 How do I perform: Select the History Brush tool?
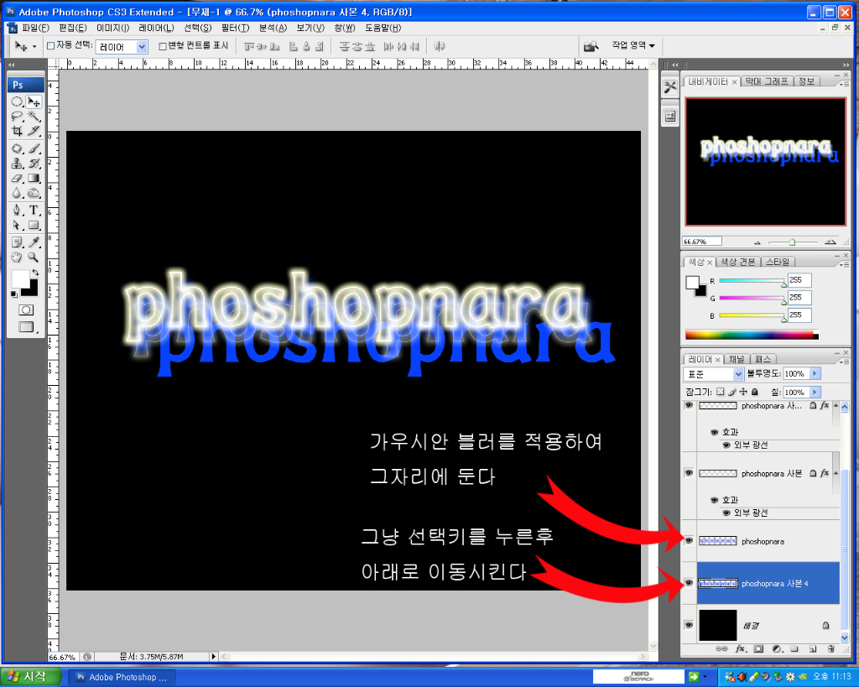click(34, 164)
